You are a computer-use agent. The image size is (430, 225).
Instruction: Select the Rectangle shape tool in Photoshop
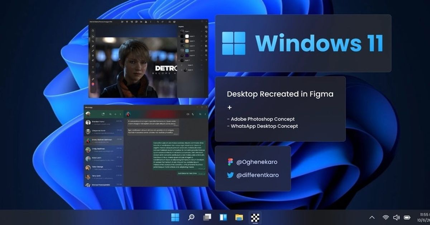(x=93, y=72)
